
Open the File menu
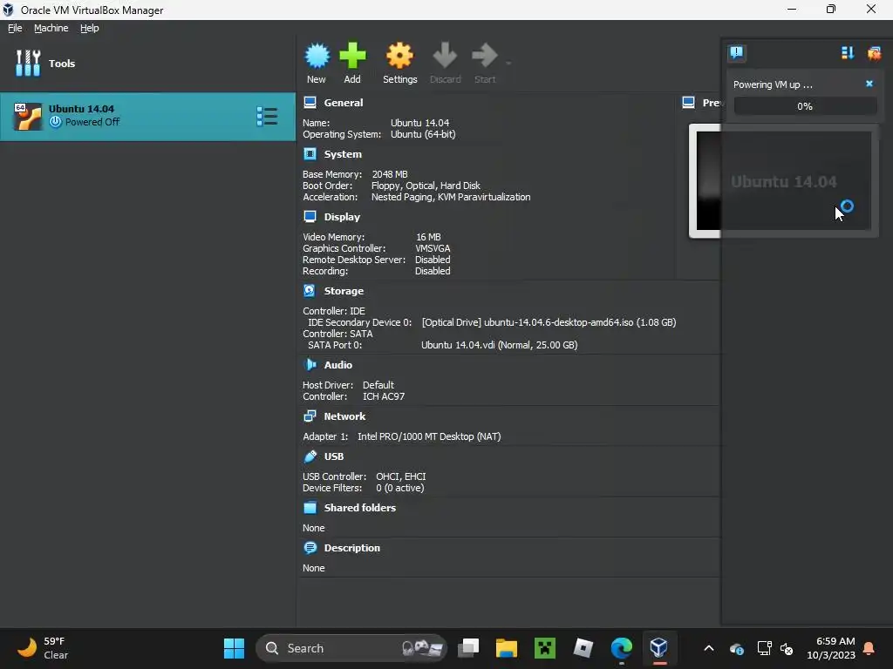click(15, 28)
